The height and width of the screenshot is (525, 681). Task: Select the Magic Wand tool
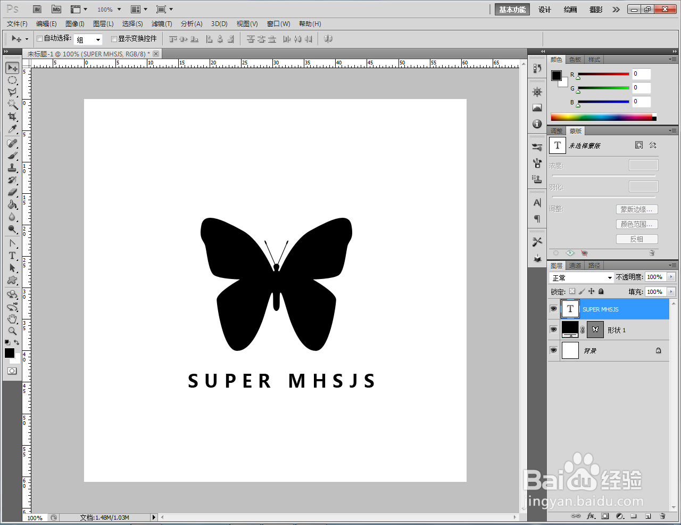point(12,105)
